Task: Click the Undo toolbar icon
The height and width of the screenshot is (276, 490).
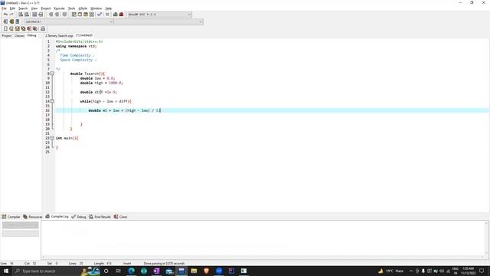Action: tap(5, 15)
